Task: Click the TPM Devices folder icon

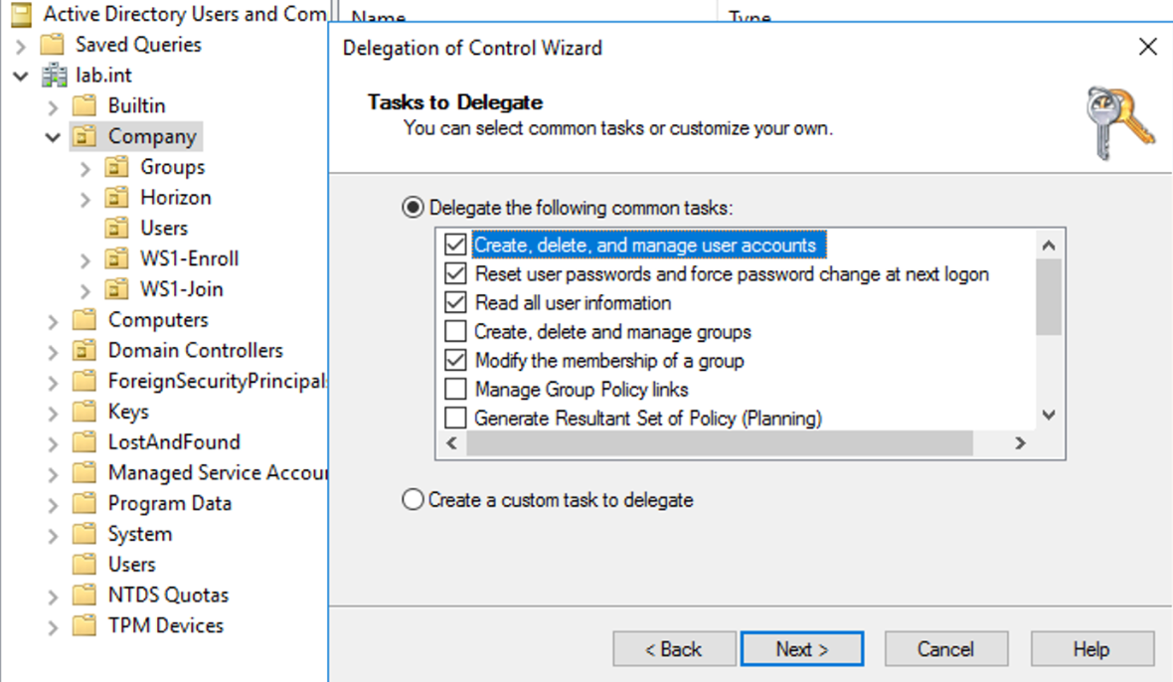Action: pos(85,626)
